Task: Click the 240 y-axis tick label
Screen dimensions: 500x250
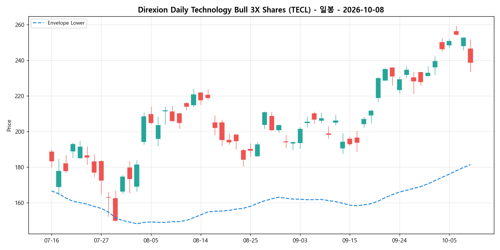Action: (x=20, y=61)
